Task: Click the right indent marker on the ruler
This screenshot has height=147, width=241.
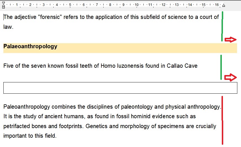Action: point(224,5)
